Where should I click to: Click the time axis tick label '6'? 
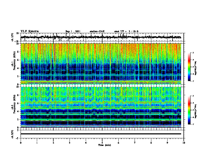pos(119,143)
